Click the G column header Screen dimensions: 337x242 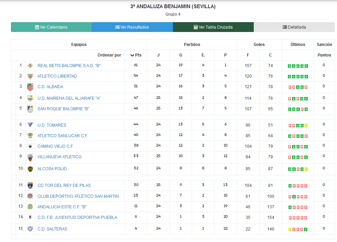181,55
